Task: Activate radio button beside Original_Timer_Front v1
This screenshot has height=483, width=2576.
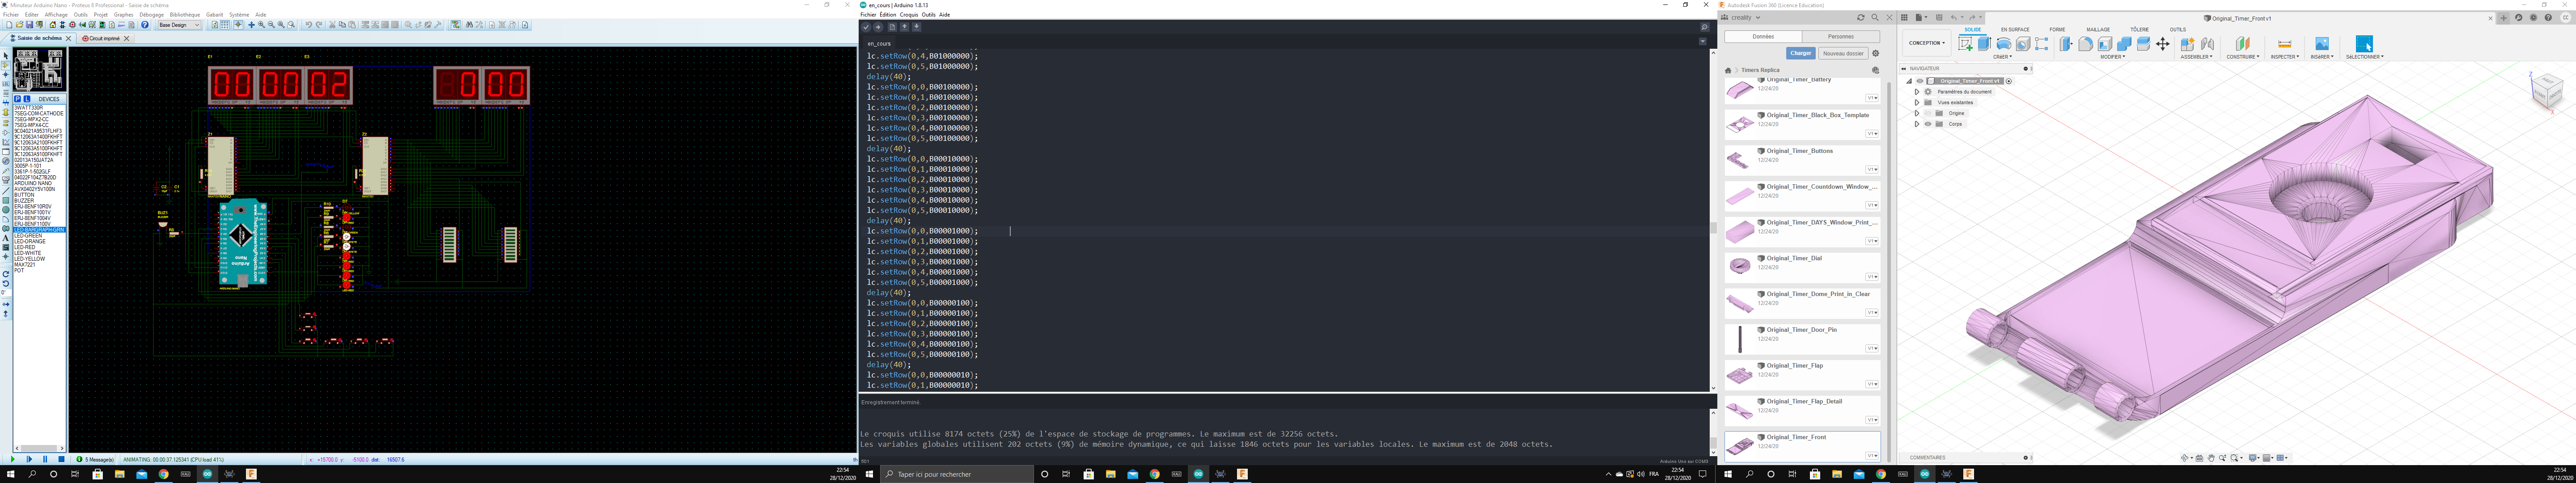Action: [x=2009, y=81]
